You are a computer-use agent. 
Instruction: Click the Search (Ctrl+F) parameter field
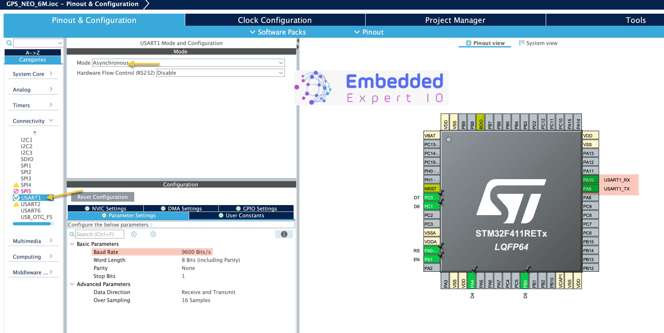[99, 234]
